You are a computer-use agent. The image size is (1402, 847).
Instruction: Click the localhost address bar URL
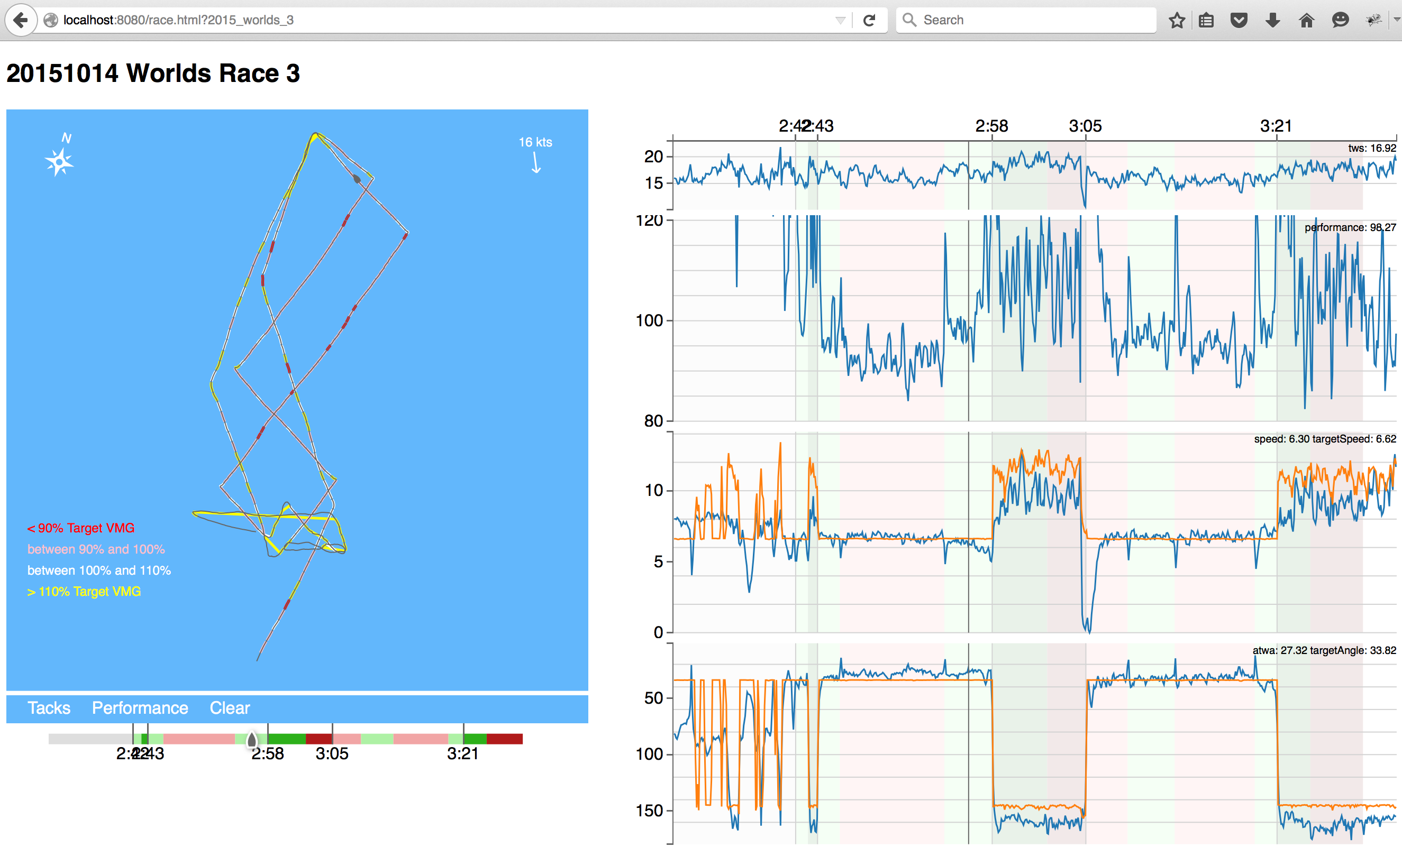click(178, 20)
